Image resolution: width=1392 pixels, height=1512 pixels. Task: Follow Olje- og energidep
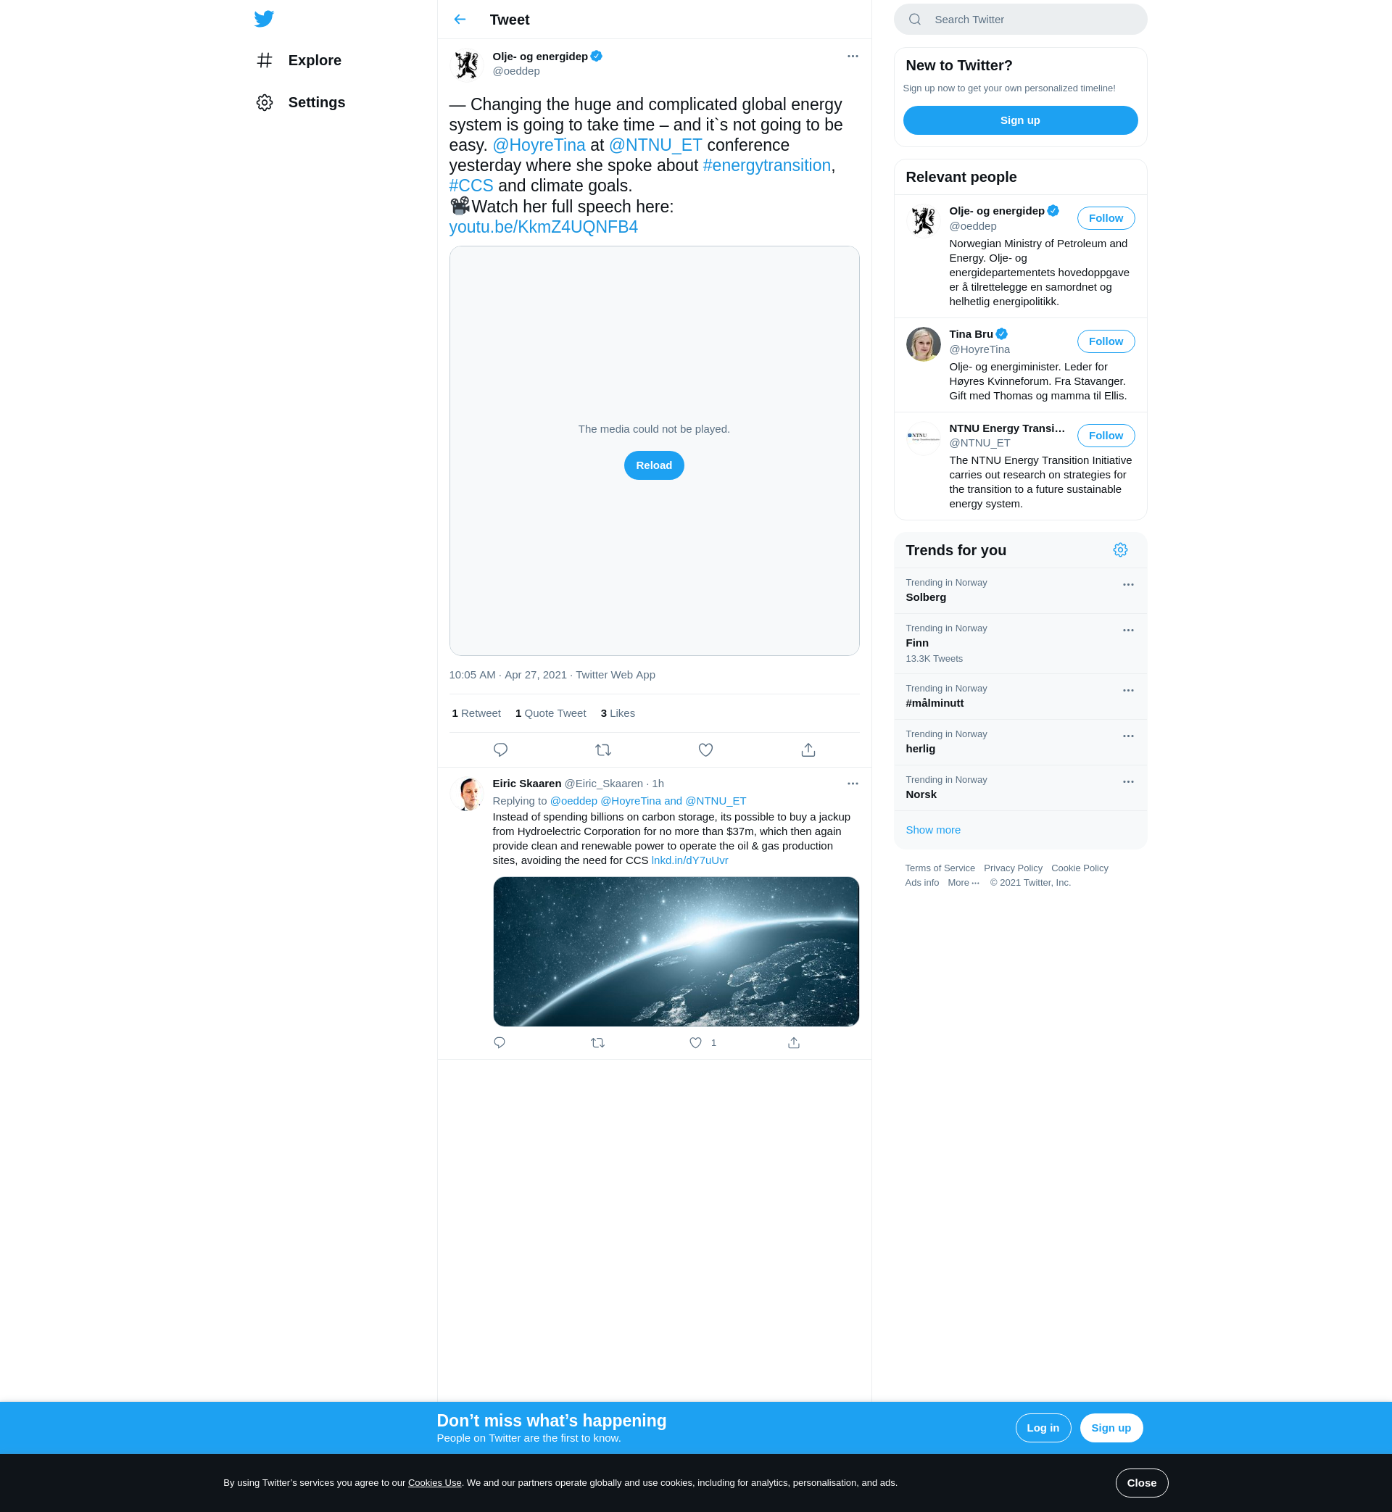[1105, 218]
